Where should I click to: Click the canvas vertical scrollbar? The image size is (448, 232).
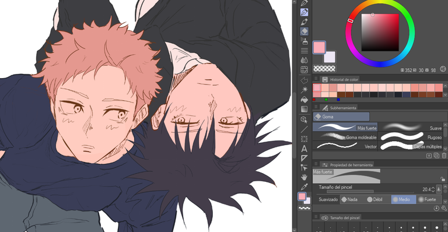click(294, 125)
